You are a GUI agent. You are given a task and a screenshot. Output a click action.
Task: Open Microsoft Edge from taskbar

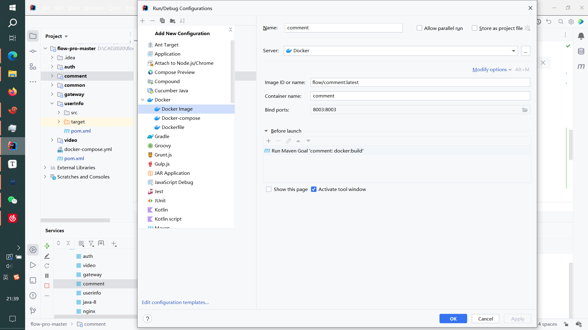13,56
